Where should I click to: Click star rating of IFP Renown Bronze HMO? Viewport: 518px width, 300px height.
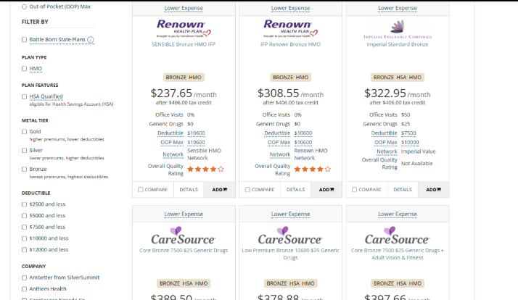click(x=313, y=170)
